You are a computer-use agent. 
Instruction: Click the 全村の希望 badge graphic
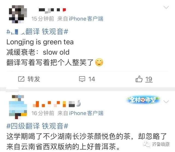coord(143,100)
